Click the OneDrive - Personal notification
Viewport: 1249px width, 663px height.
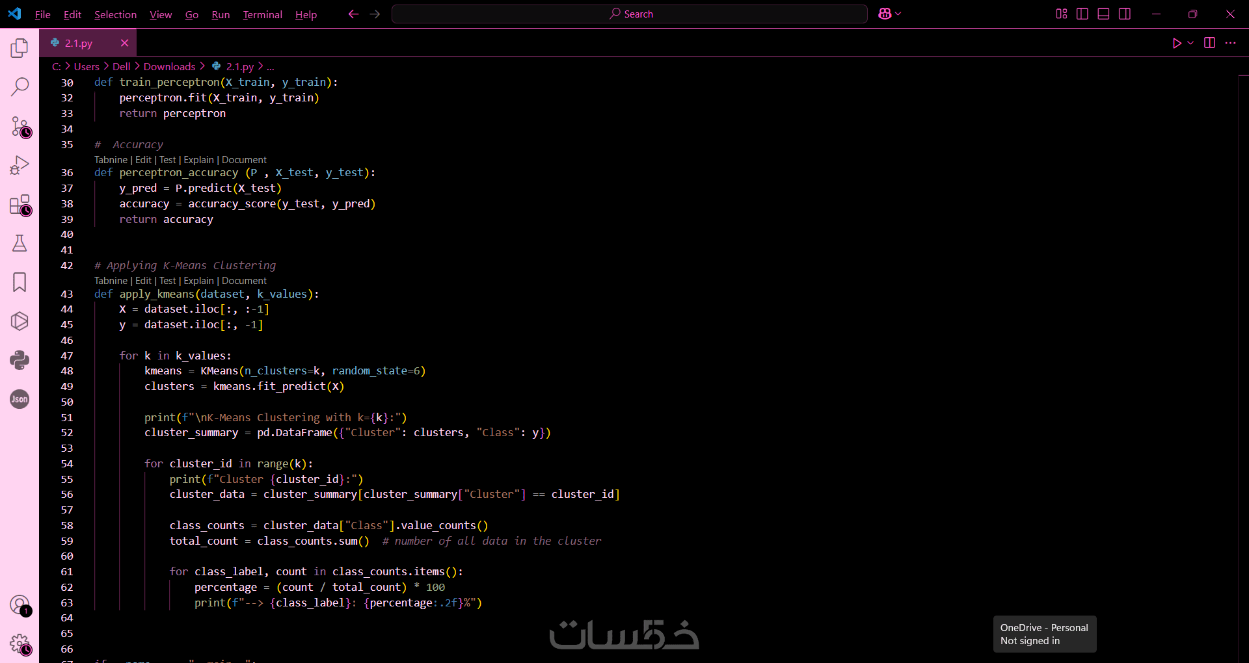coord(1044,634)
